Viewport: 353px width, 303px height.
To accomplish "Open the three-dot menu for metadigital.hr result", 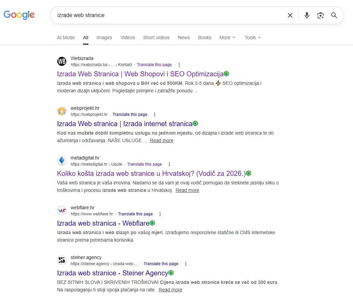I will tap(169, 164).
